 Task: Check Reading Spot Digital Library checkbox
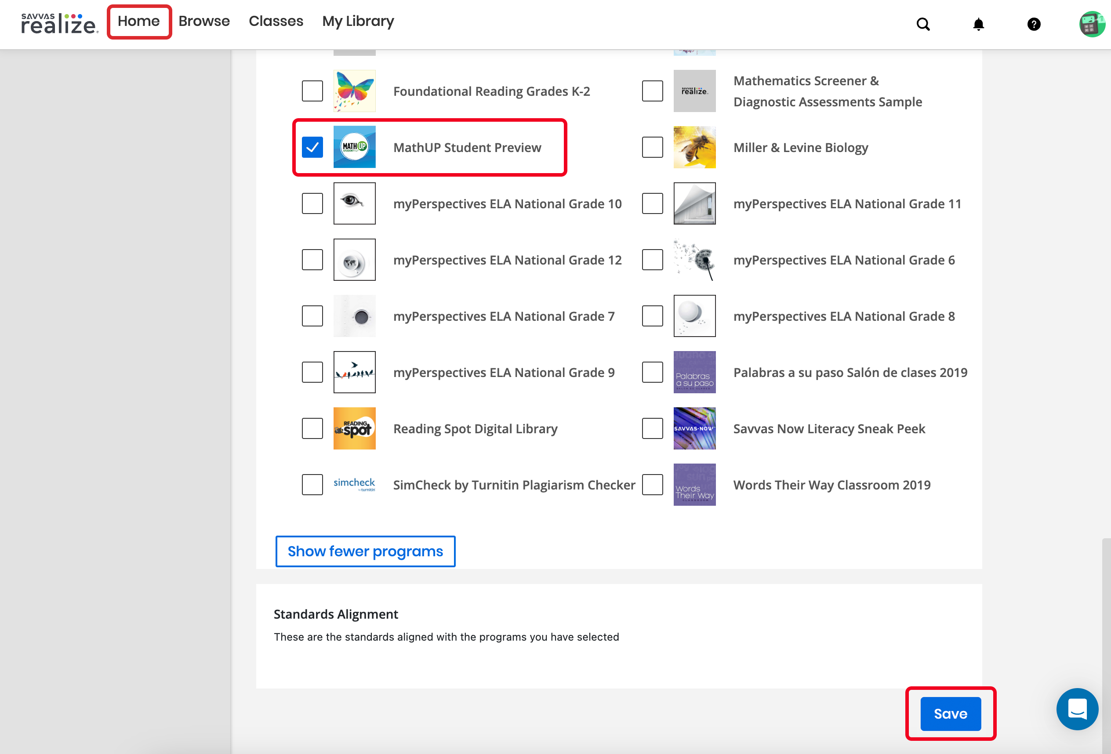(x=312, y=428)
